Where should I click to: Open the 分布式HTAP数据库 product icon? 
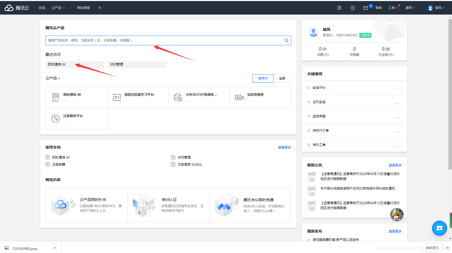coord(178,97)
